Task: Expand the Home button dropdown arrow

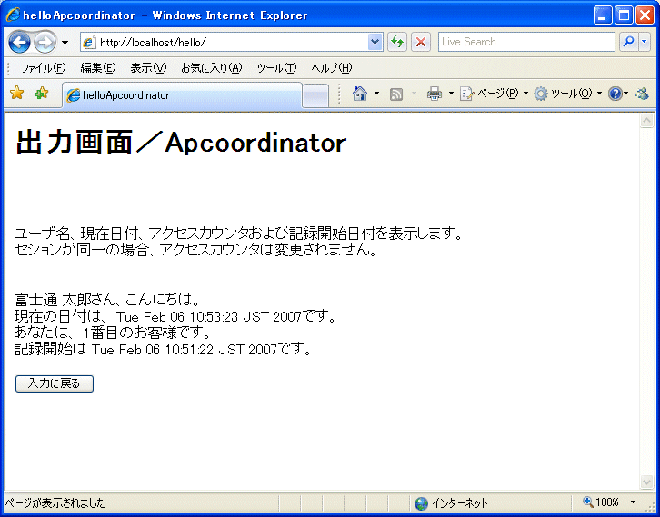Action: coord(376,94)
